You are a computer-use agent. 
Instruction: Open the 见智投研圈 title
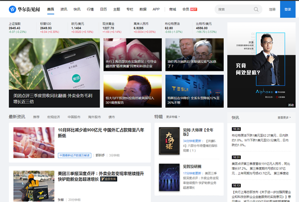[192, 167]
